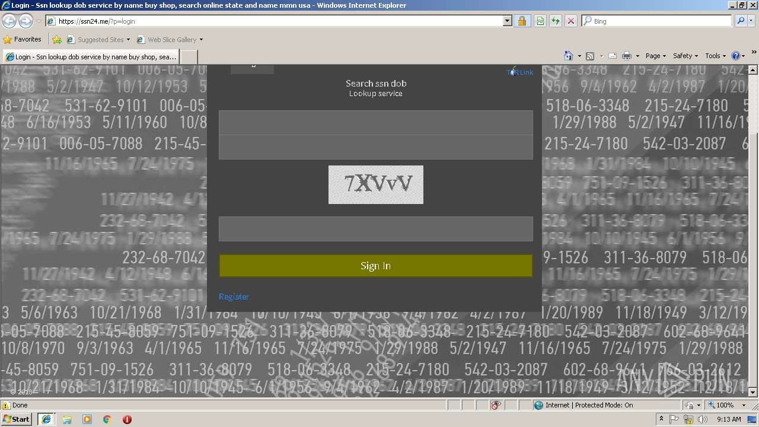Open the volume speaker tray icon
The width and height of the screenshot is (759, 427).
pyautogui.click(x=703, y=419)
